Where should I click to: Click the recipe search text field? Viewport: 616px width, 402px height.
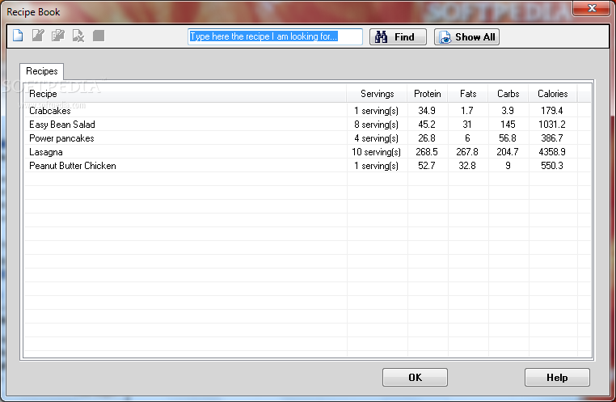[x=275, y=36]
